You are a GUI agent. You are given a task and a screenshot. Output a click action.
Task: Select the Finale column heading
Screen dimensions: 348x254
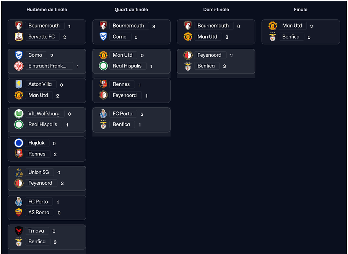tap(301, 10)
